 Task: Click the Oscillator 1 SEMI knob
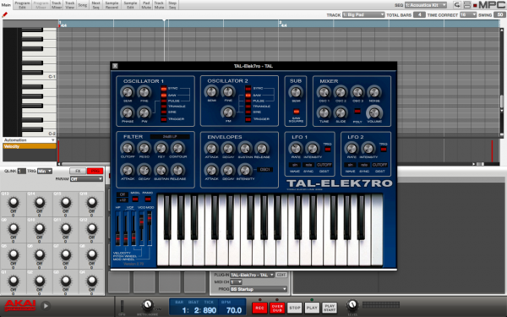tap(128, 92)
